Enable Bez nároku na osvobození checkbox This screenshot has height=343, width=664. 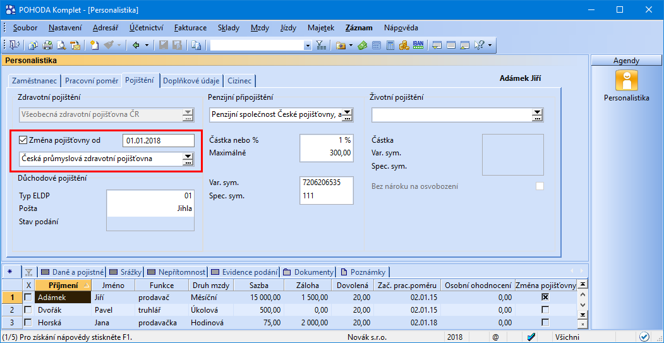pos(540,186)
